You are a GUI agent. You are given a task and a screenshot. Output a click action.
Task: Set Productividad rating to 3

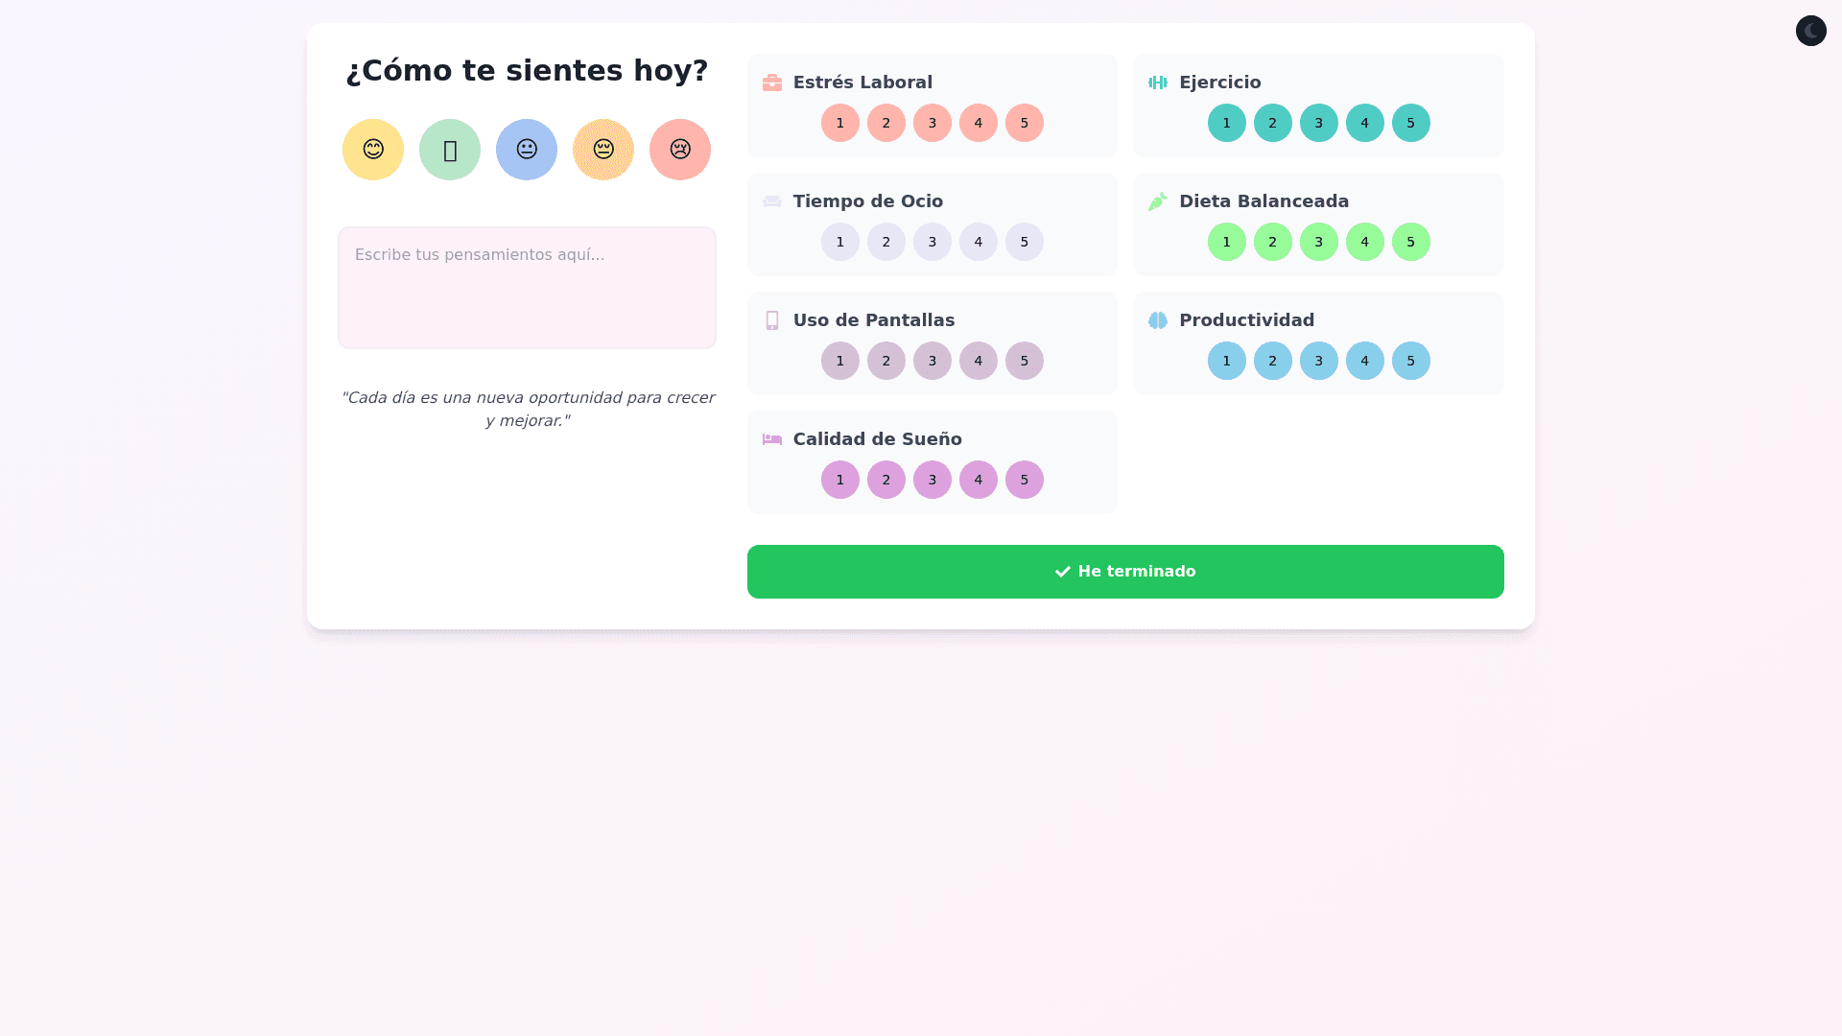[x=1319, y=361]
